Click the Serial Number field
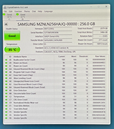The width and height of the screenshot is (114, 129). 58,33
